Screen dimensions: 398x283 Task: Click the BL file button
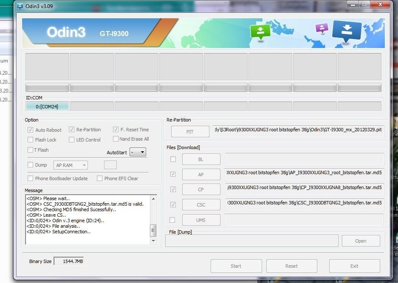(x=201, y=159)
